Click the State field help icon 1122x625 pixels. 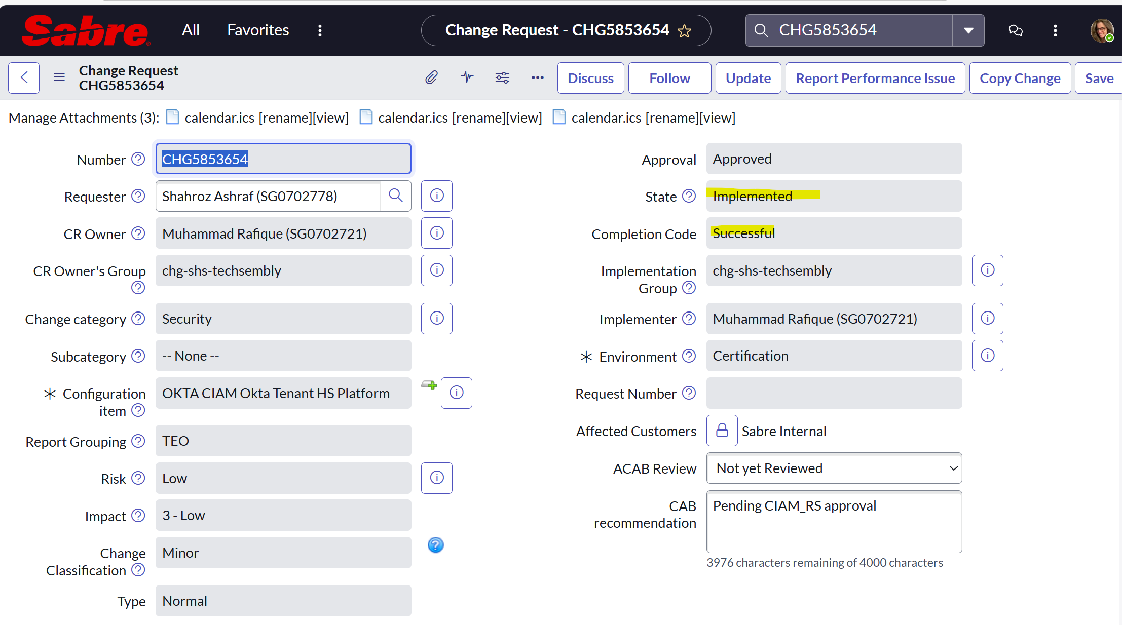click(x=689, y=196)
